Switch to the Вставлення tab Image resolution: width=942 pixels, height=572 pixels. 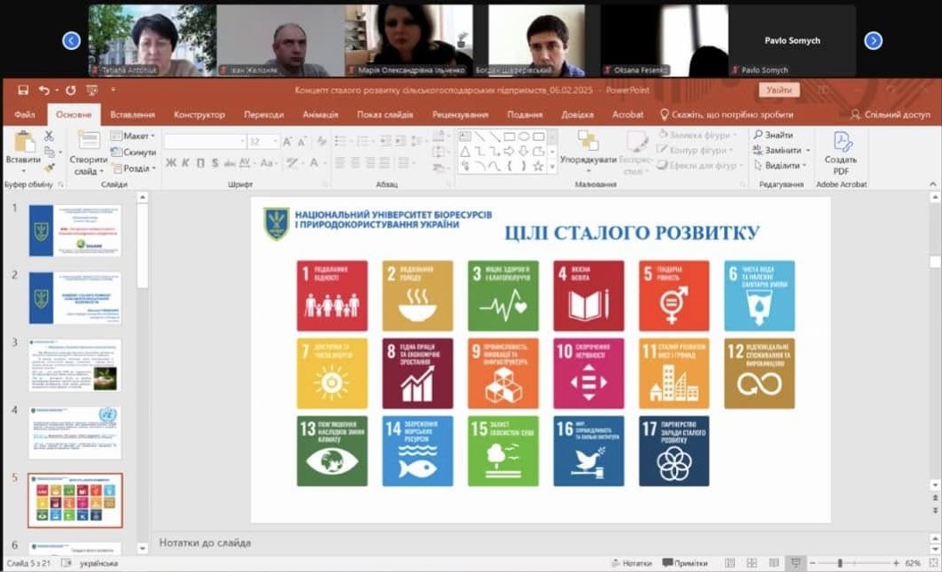(133, 114)
